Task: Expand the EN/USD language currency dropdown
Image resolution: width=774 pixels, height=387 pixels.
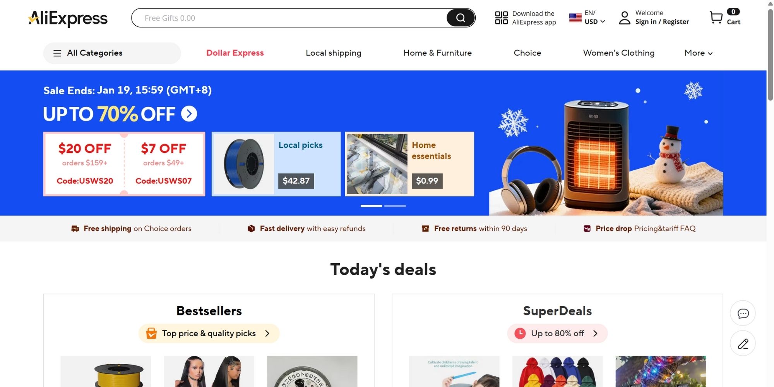Action: coord(587,17)
